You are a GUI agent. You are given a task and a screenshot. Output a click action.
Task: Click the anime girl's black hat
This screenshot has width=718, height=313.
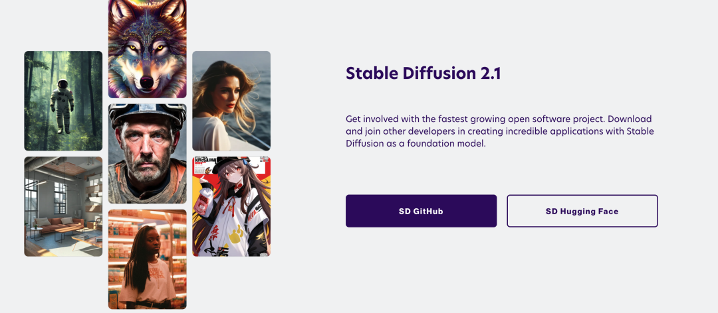[229, 164]
